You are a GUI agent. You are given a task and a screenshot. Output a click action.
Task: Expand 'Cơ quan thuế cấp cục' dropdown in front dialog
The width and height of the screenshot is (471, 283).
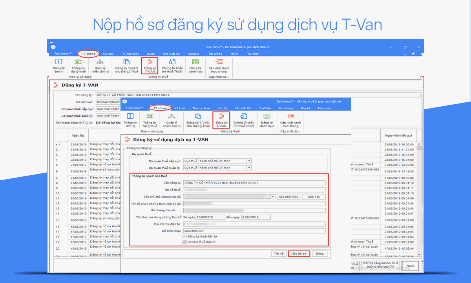(249, 161)
